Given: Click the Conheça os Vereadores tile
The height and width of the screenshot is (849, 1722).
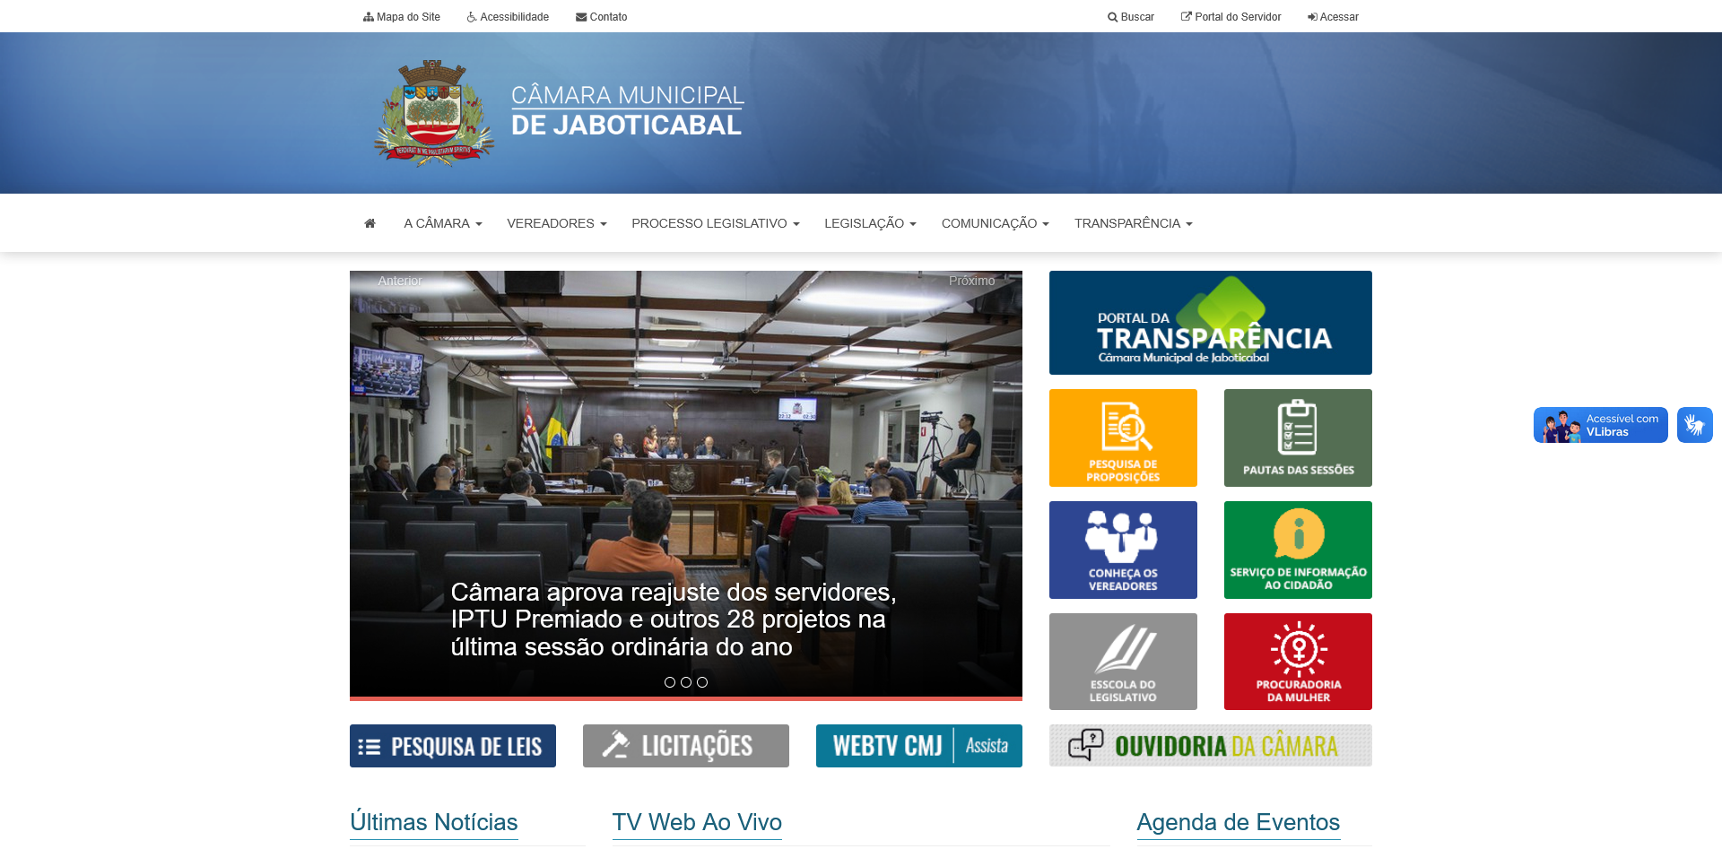Looking at the screenshot, I should click(x=1123, y=550).
